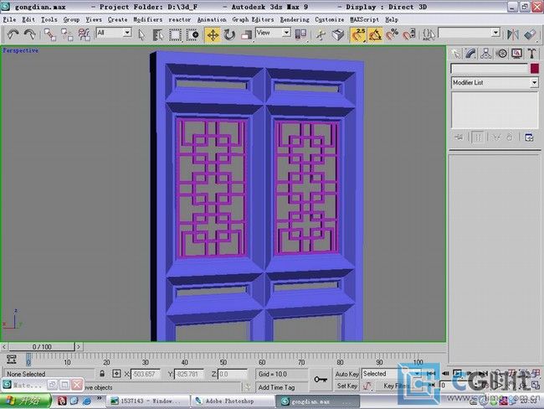
Task: Expand the Modifier List dropdown
Action: click(534, 83)
